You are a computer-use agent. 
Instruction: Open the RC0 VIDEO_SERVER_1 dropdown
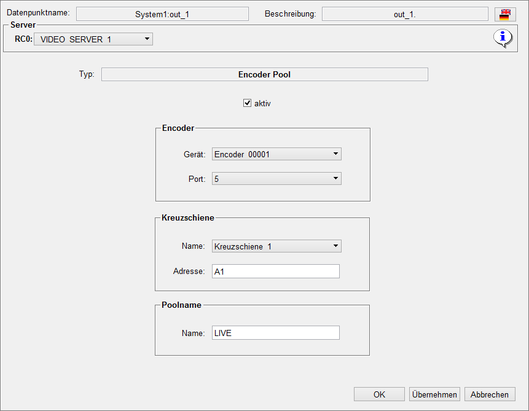click(x=93, y=39)
